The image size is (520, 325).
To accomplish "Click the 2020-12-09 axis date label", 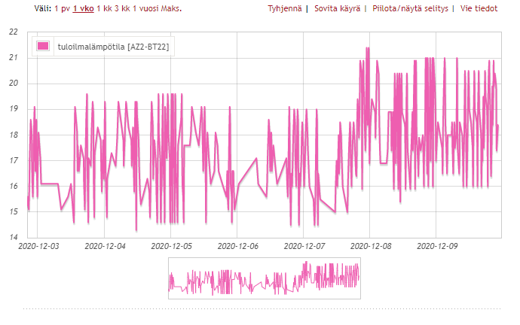I will coord(437,246).
